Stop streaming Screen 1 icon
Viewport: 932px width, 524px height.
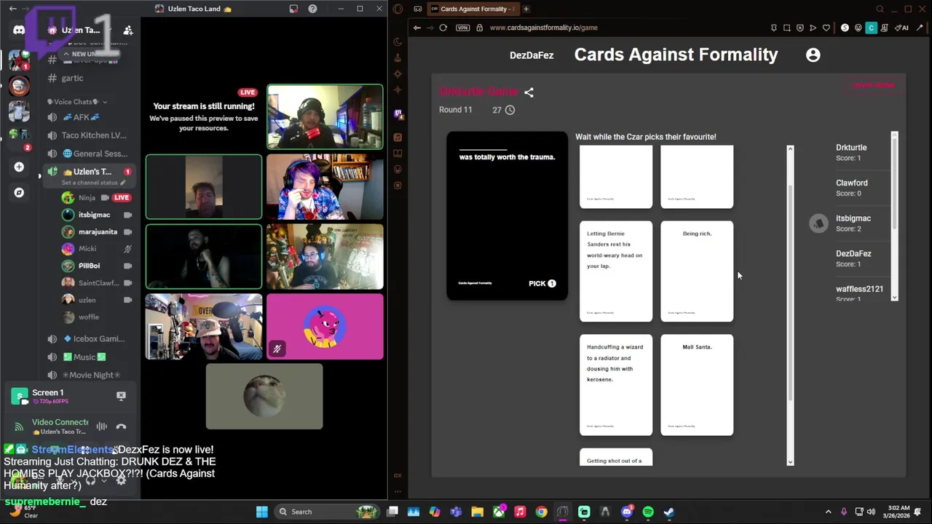[x=121, y=396]
